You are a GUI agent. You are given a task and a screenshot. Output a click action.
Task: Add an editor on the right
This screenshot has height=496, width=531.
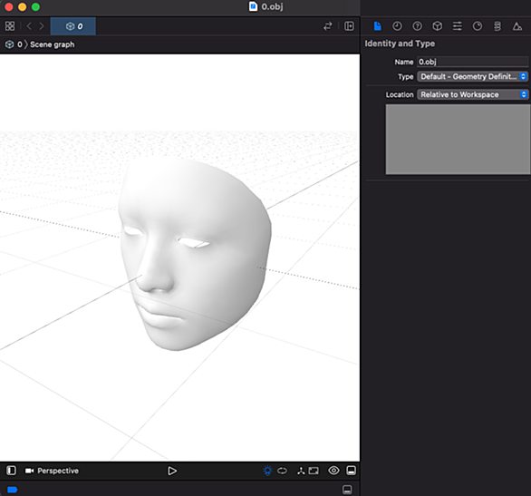click(349, 26)
